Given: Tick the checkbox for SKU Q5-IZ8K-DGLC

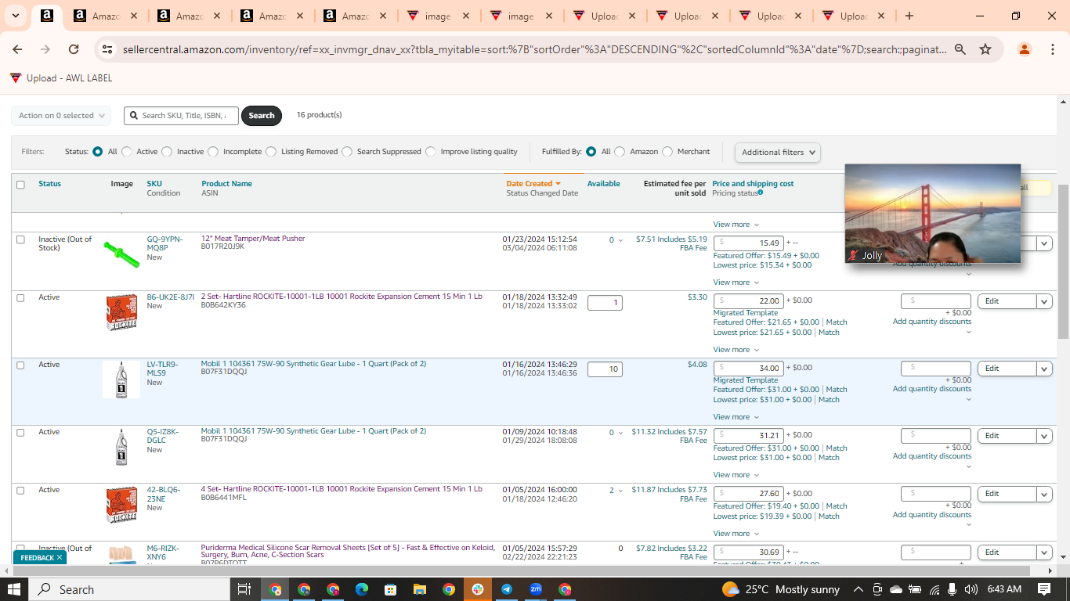Looking at the screenshot, I should (20, 432).
